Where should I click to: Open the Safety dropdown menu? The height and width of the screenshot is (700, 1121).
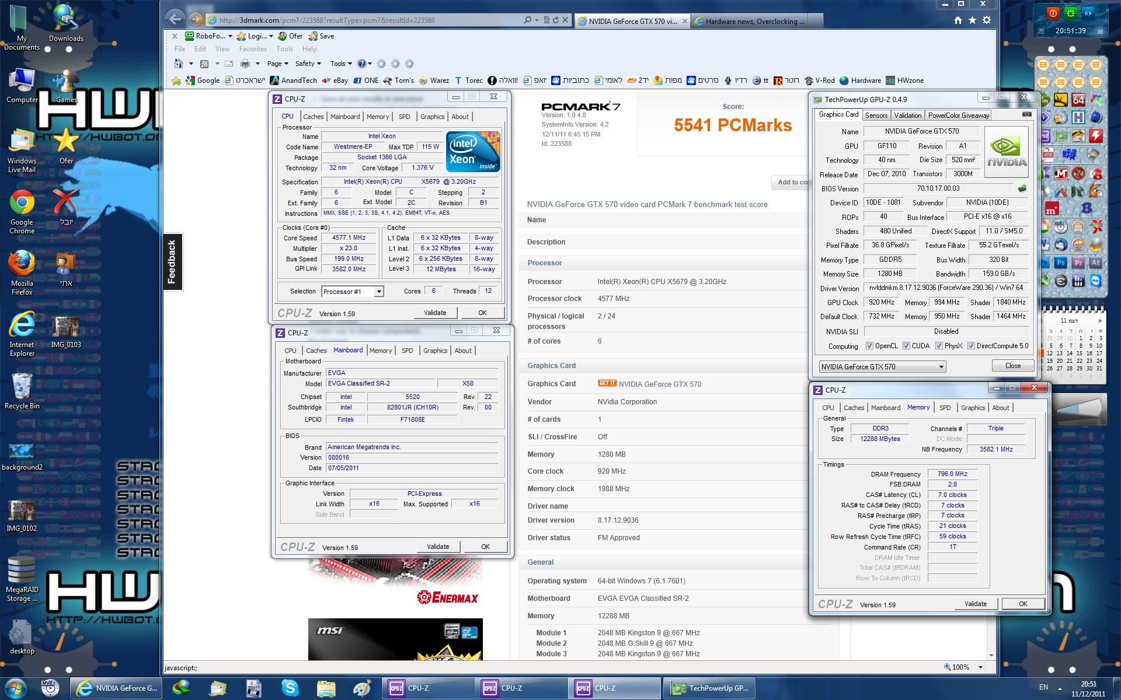point(308,64)
